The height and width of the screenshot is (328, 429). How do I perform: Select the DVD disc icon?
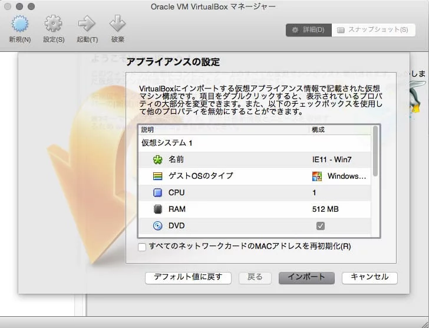click(157, 226)
